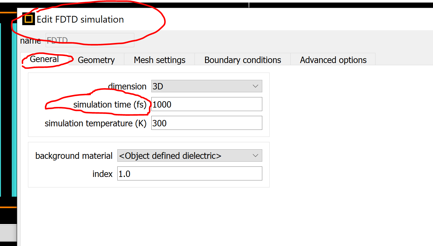The width and height of the screenshot is (433, 246).
Task: Click the simulation temperature input field
Action: point(207,123)
